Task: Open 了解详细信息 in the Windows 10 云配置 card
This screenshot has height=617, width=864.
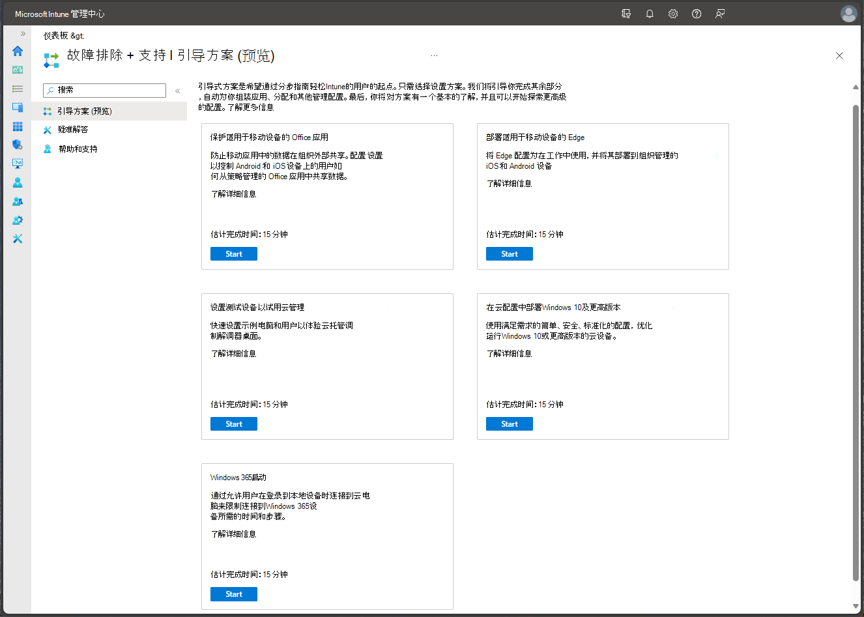Action: tap(510, 354)
